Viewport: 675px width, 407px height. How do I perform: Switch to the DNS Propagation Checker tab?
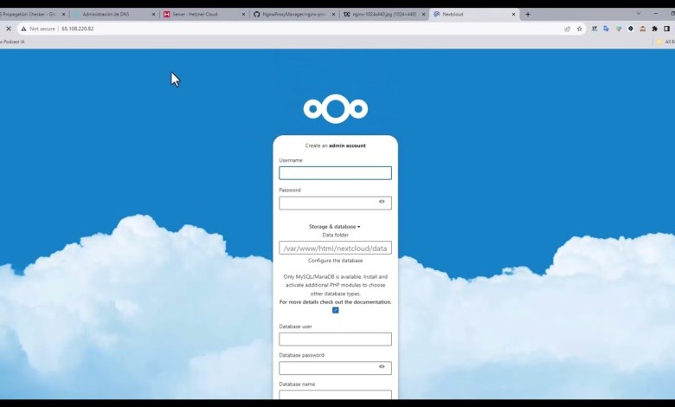pos(29,14)
